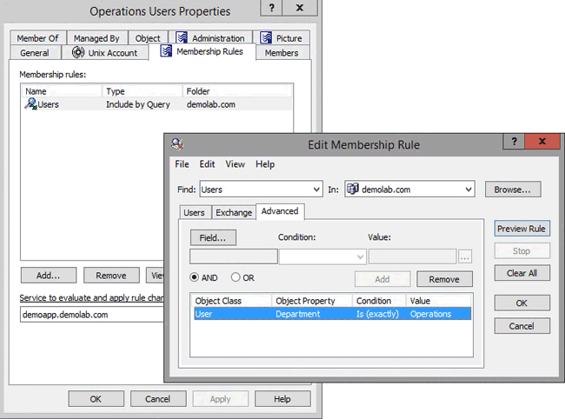
Task: Click the Browse... button
Action: coord(512,190)
